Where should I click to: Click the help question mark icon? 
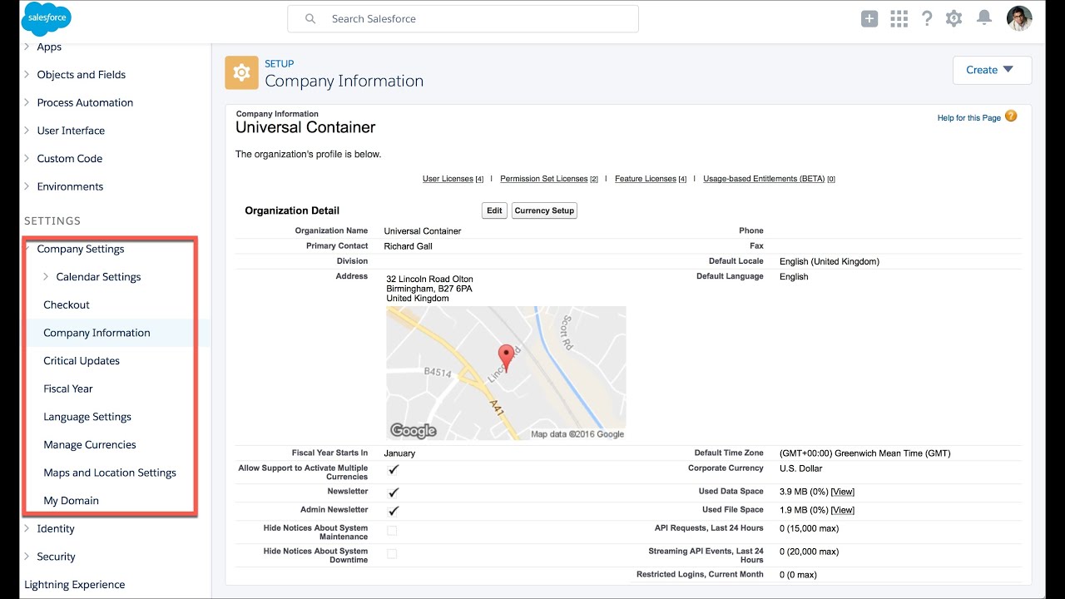(x=927, y=18)
